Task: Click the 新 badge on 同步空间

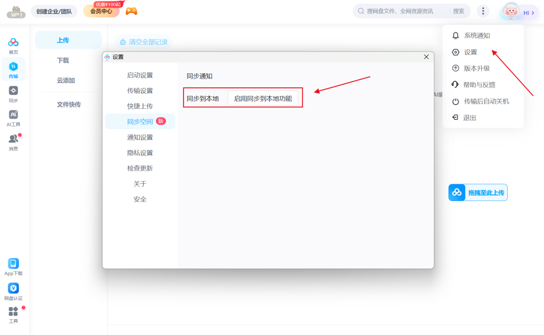Action: (161, 121)
